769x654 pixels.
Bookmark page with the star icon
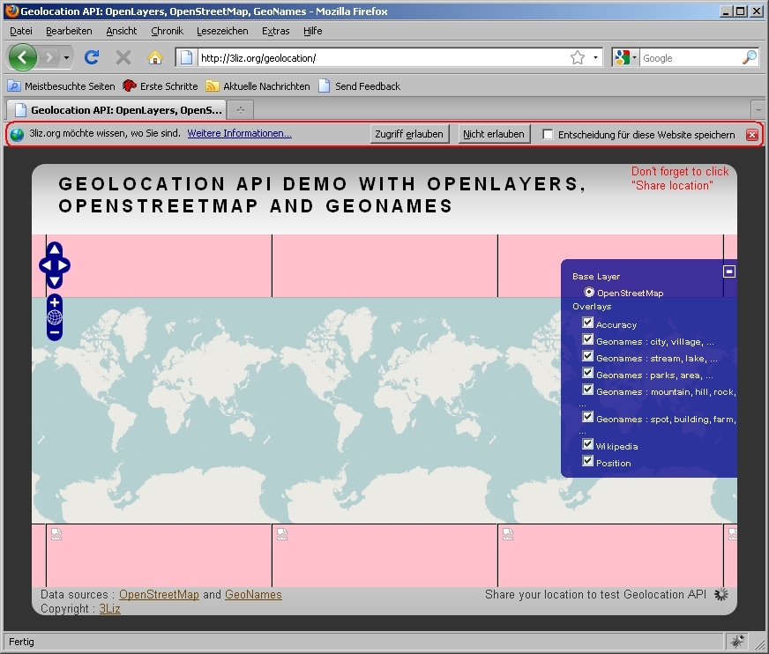(x=578, y=57)
